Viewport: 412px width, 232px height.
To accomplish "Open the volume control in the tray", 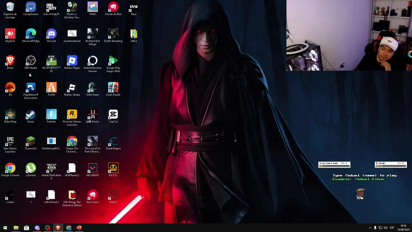I will (386, 228).
